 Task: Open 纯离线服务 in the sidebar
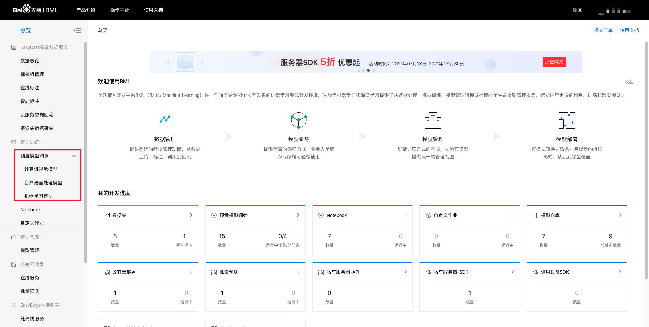pos(32,319)
